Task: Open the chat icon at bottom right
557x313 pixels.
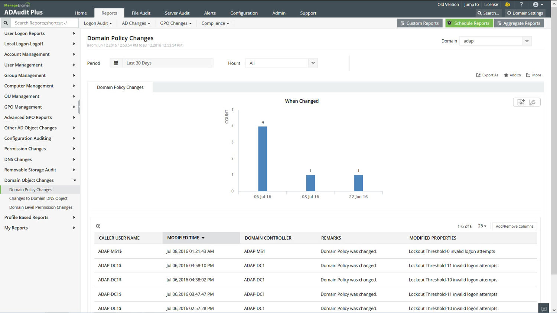Action: click(544, 309)
